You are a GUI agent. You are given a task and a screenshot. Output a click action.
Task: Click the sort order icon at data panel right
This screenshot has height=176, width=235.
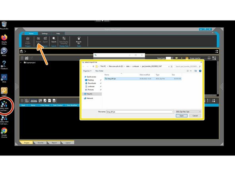tap(214, 101)
